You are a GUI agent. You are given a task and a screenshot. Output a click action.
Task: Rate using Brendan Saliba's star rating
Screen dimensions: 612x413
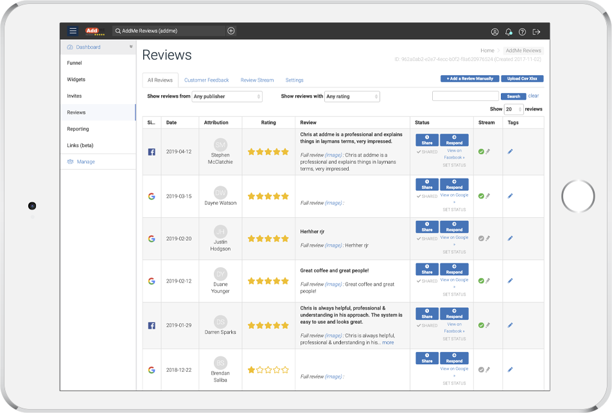point(268,370)
